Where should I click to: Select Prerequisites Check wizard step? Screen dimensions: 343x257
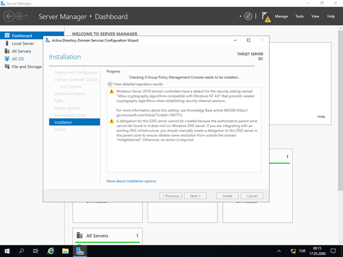click(x=71, y=115)
